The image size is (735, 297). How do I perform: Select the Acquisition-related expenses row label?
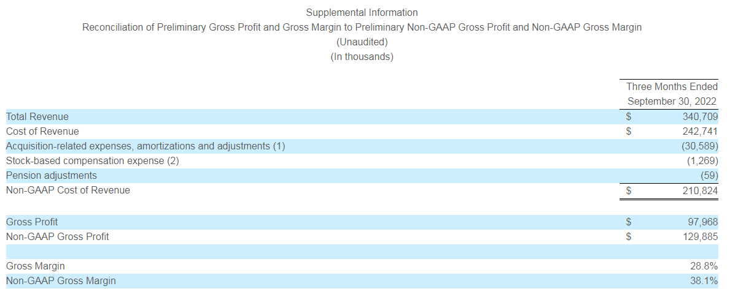[146, 146]
